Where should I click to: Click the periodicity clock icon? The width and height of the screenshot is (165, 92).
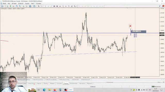click(30, 6)
